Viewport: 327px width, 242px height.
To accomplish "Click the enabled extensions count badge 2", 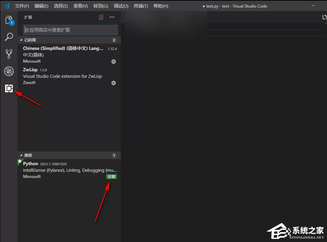I will 114,40.
